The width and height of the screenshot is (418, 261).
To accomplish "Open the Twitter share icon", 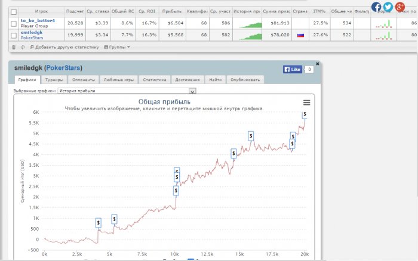I will click(388, 7).
